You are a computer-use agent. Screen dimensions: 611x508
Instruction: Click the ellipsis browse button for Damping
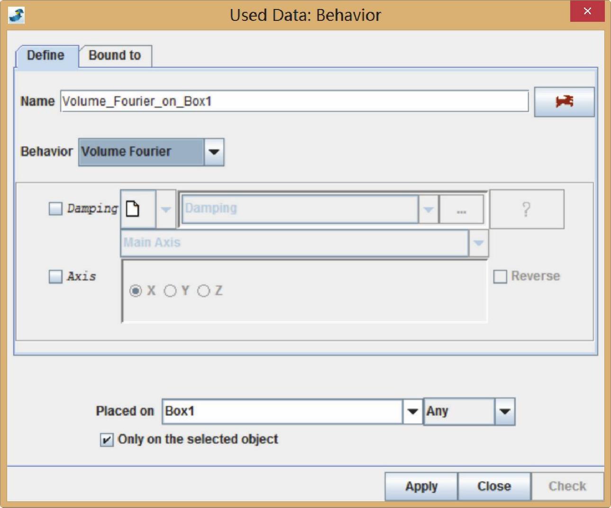(x=461, y=209)
